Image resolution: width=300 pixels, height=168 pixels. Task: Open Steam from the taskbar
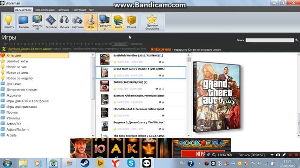point(84,163)
